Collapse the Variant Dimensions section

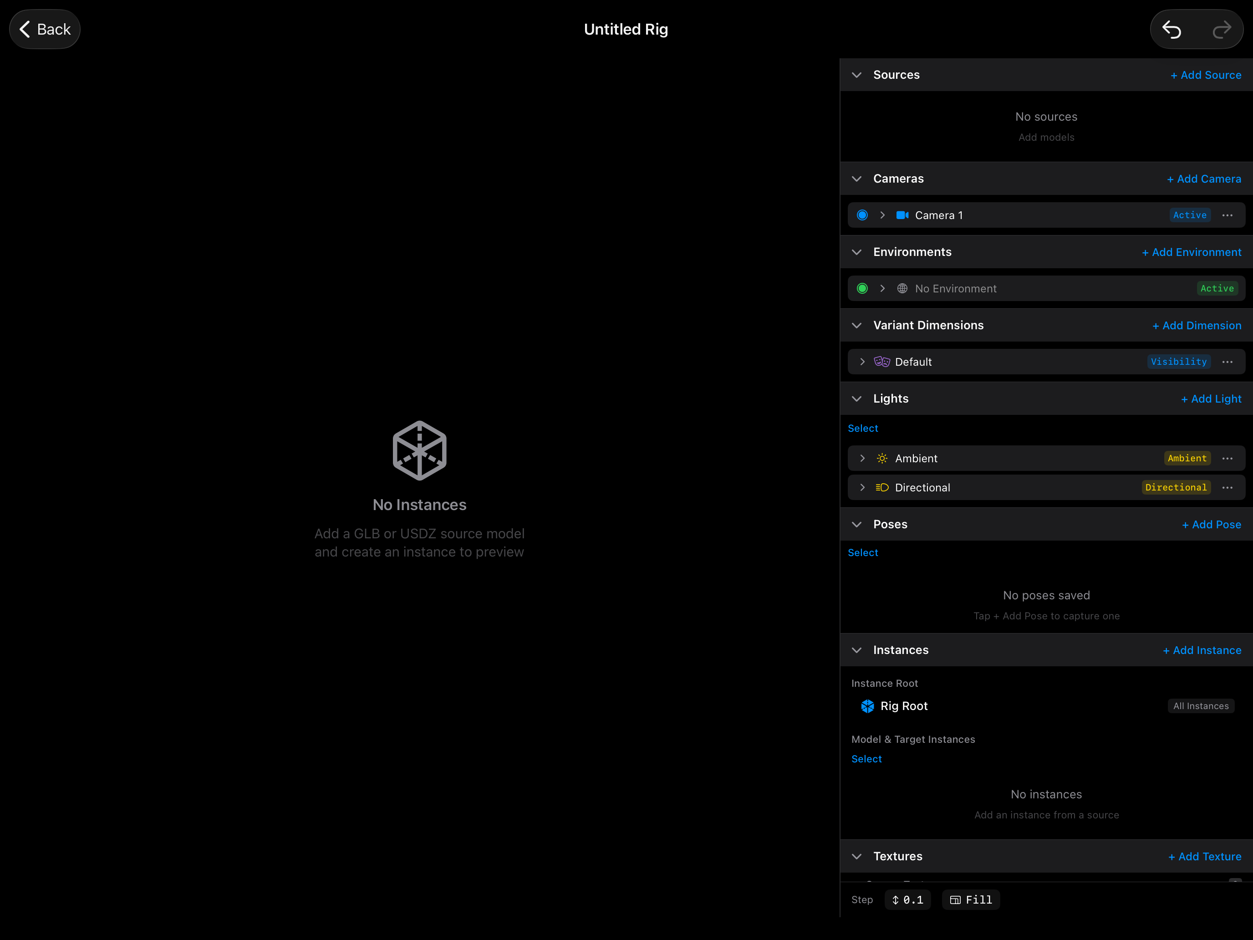856,325
